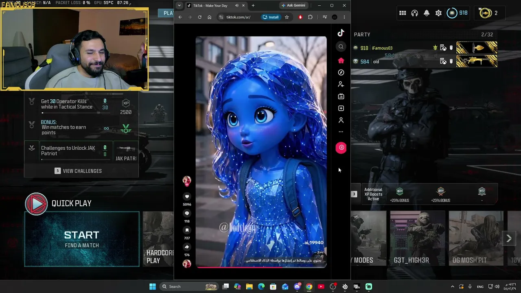This screenshot has height=293, width=521.
Task: Open the game menu grid icon
Action: tap(403, 13)
